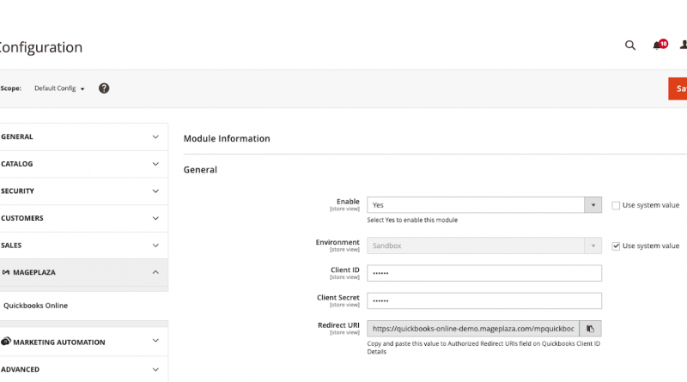Expand the Catalog configuration section
This screenshot has width=687, height=382.
[x=82, y=164]
